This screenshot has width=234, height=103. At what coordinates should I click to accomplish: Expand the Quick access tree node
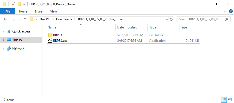click(3, 31)
